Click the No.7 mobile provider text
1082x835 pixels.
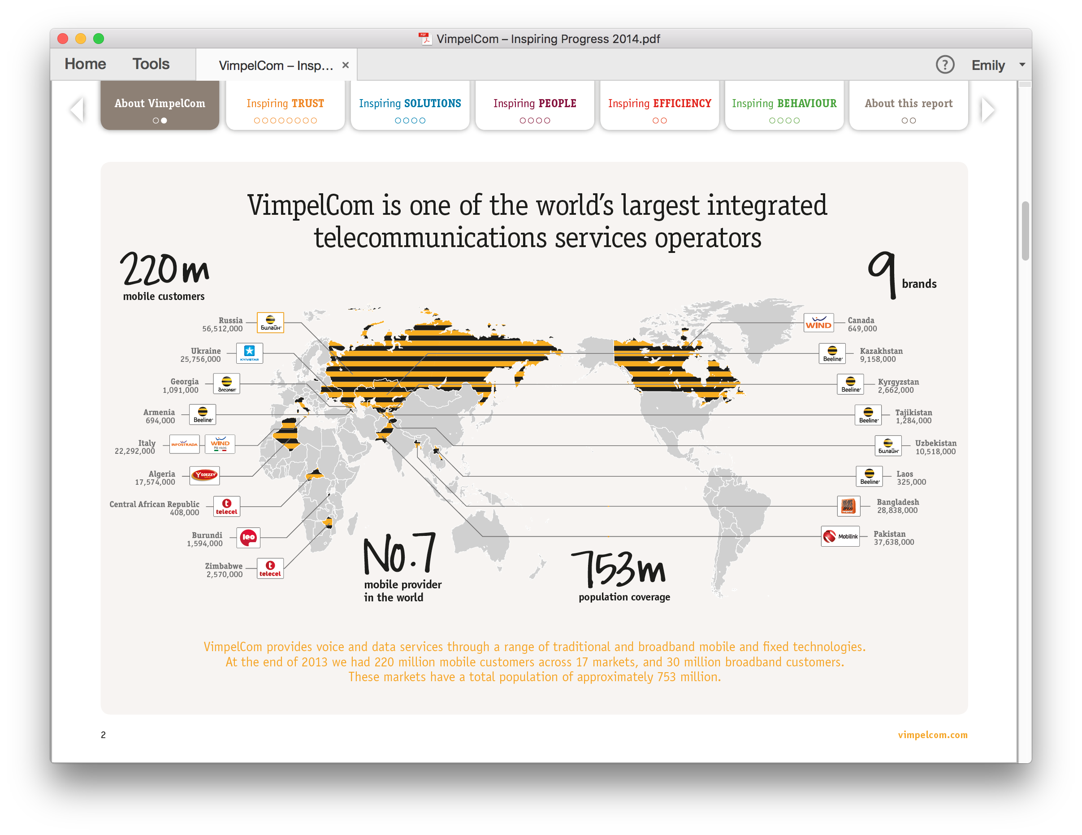[403, 568]
